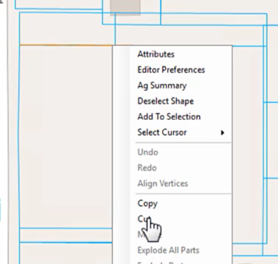Image resolution: width=278 pixels, height=264 pixels.
Task: Open the Select Cursor submenu
Action: click(162, 133)
